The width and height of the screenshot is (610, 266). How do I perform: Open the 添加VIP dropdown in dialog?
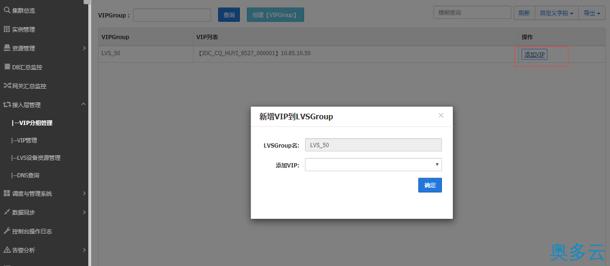(373, 165)
